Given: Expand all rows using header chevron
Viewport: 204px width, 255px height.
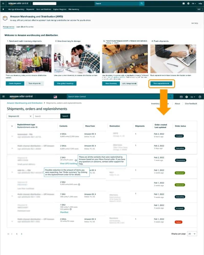Looking at the screenshot, I should tap(12, 126).
